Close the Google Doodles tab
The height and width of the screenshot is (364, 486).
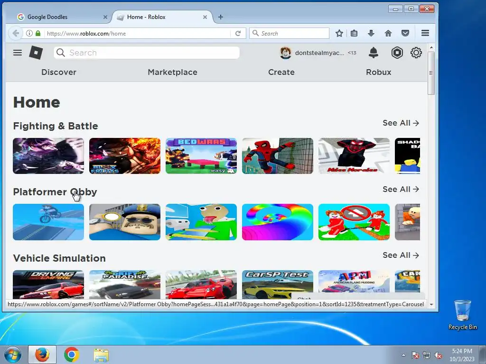point(105,18)
